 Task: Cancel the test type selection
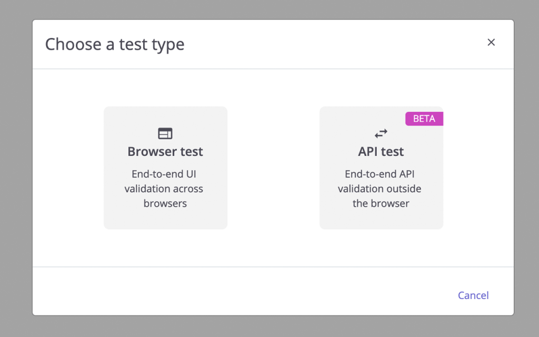click(x=473, y=295)
